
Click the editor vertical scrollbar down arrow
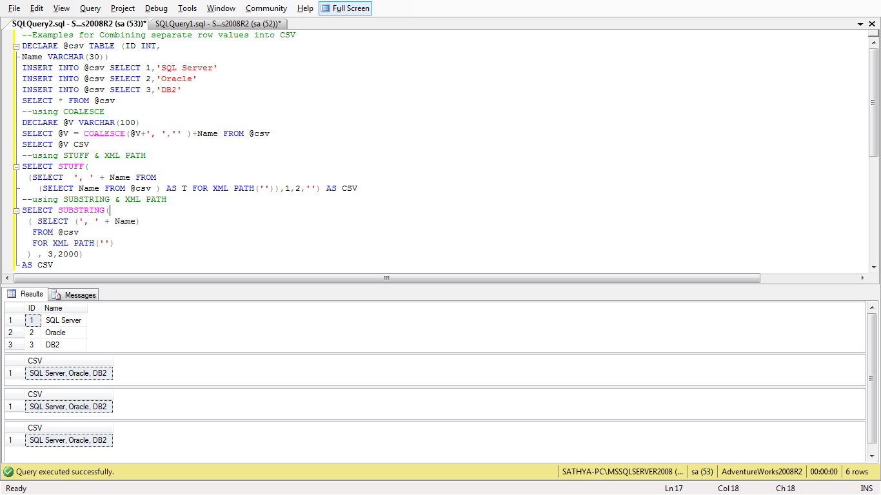point(874,267)
